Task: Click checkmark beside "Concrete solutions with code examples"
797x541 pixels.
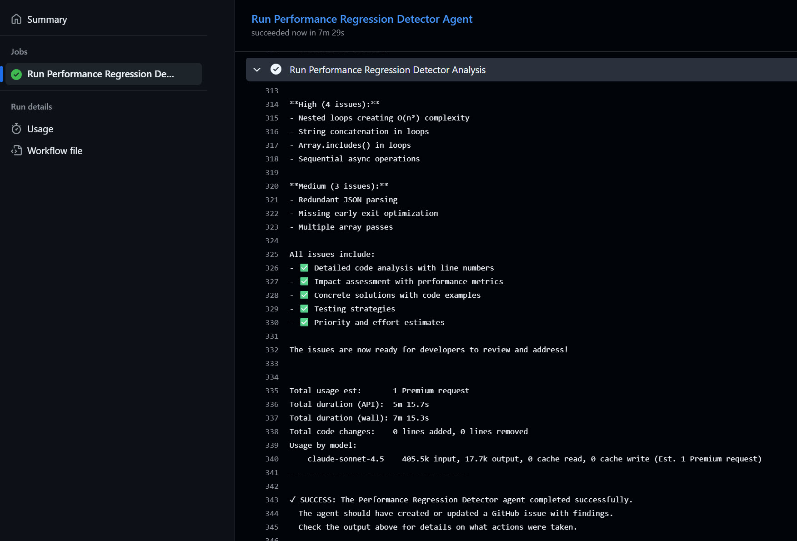Action: pyautogui.click(x=304, y=295)
